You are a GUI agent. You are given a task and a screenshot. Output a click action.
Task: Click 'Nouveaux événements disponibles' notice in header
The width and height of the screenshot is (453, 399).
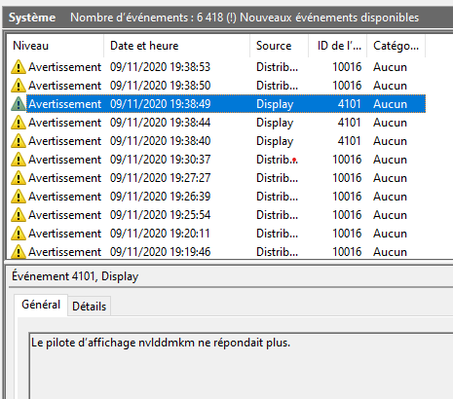[x=329, y=18]
